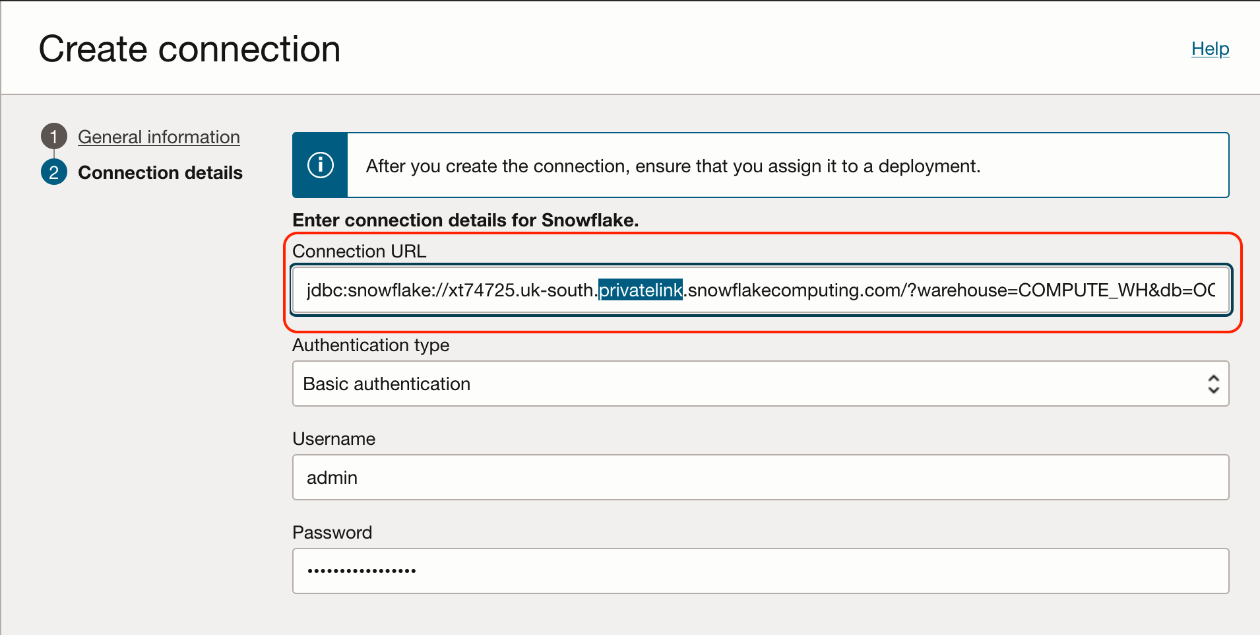1260x635 pixels.
Task: Click the step 1 number circle
Action: click(54, 137)
